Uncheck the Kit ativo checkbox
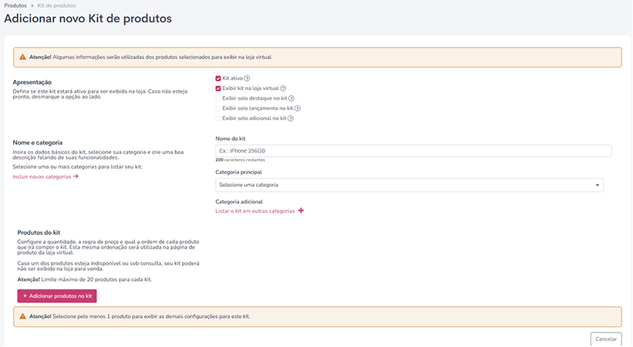Viewport: 633px width, 347px height. (x=218, y=78)
